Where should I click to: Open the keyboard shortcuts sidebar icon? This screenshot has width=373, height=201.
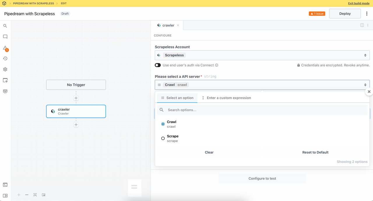point(5,91)
